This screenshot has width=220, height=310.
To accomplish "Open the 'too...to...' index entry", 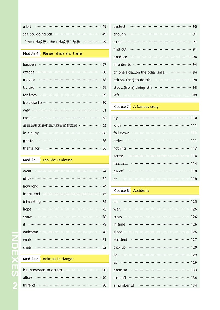I will (121, 163).
